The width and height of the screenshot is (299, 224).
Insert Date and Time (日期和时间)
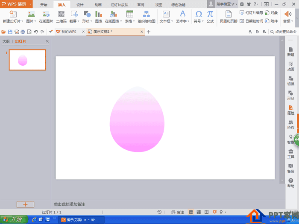click(x=251, y=21)
